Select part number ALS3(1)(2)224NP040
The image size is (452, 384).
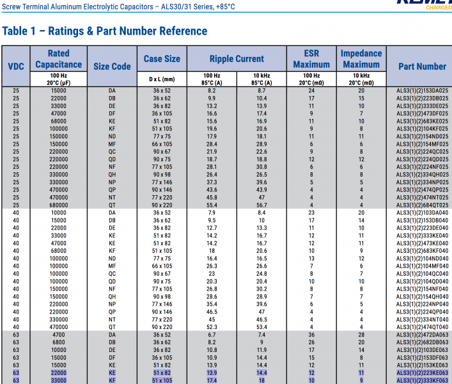click(x=423, y=305)
